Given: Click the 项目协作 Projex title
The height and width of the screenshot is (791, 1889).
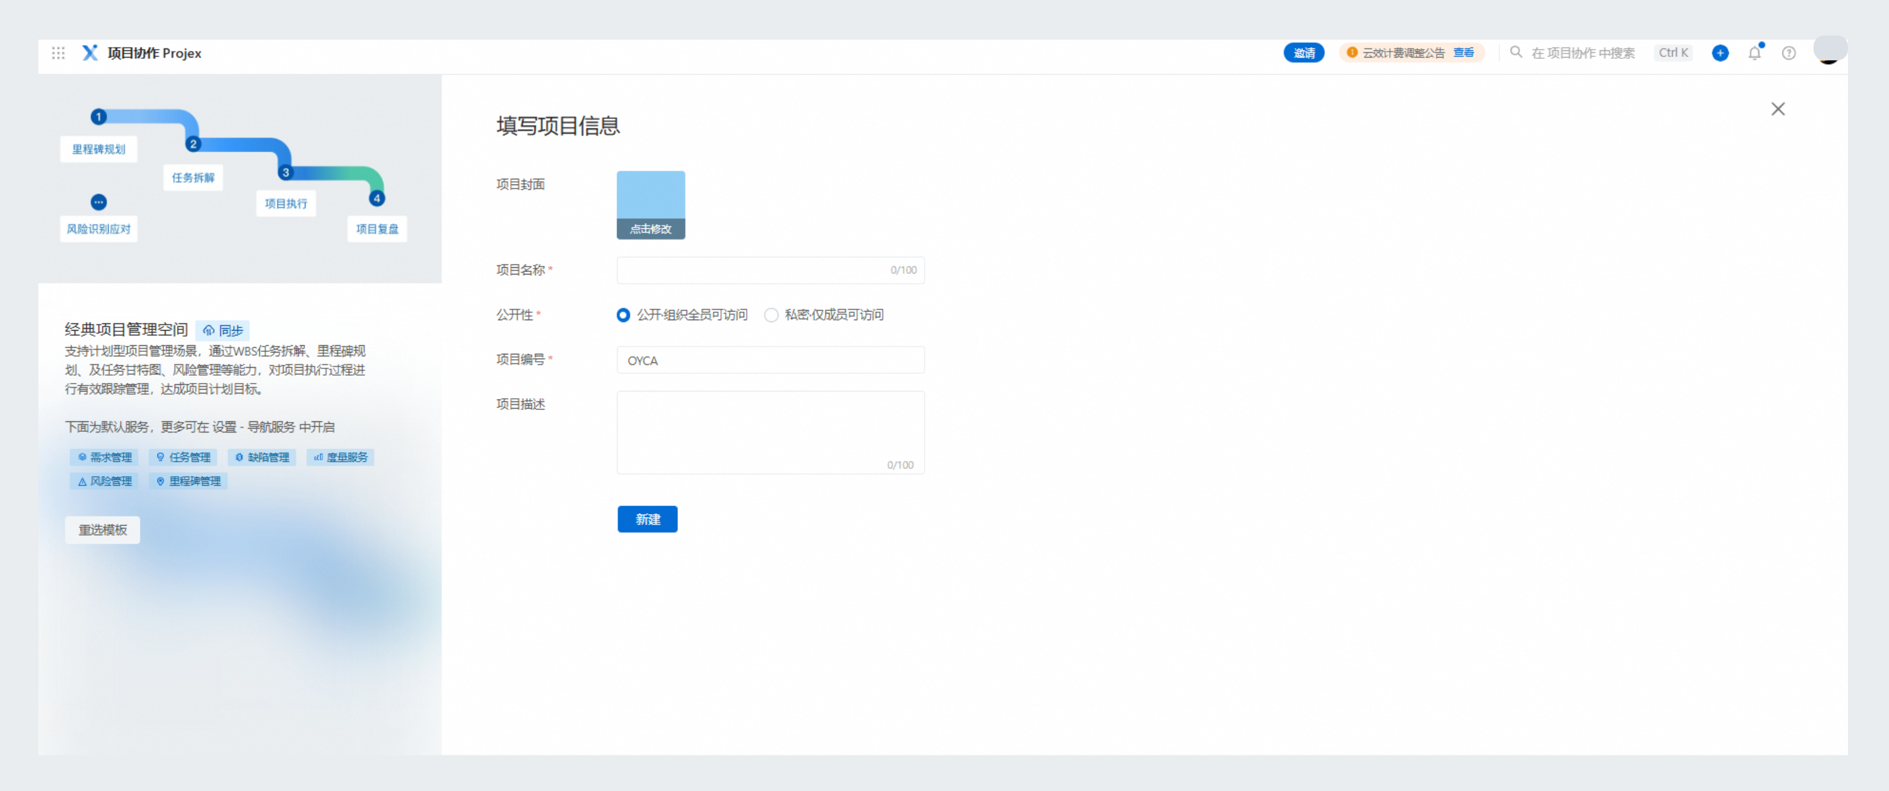Looking at the screenshot, I should [x=154, y=53].
